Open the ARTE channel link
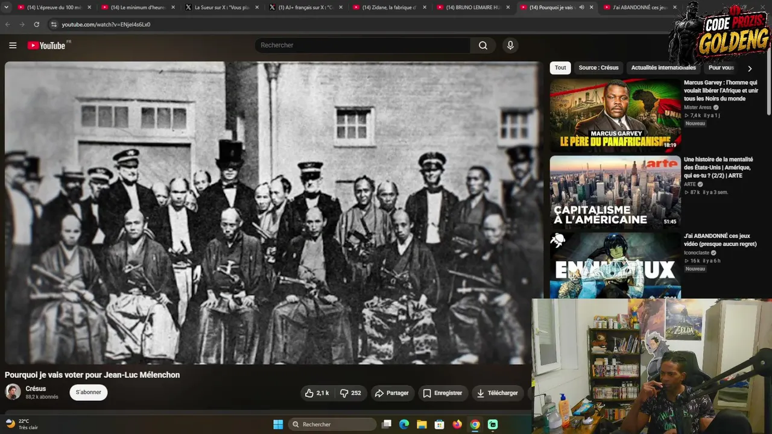The width and height of the screenshot is (772, 434). (690, 184)
